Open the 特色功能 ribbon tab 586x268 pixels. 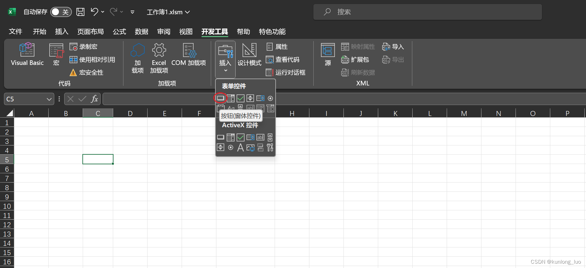click(x=272, y=31)
